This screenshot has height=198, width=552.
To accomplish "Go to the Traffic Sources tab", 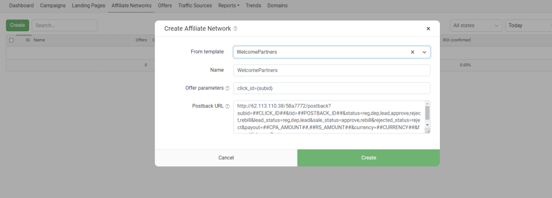I will 195,5.
